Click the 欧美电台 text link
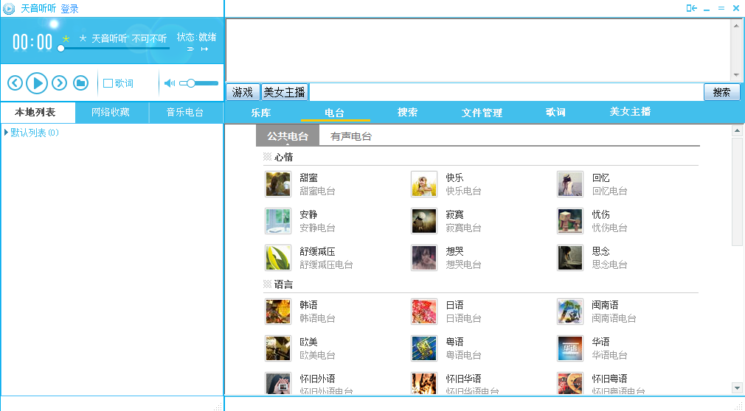745x411 pixels. [317, 356]
